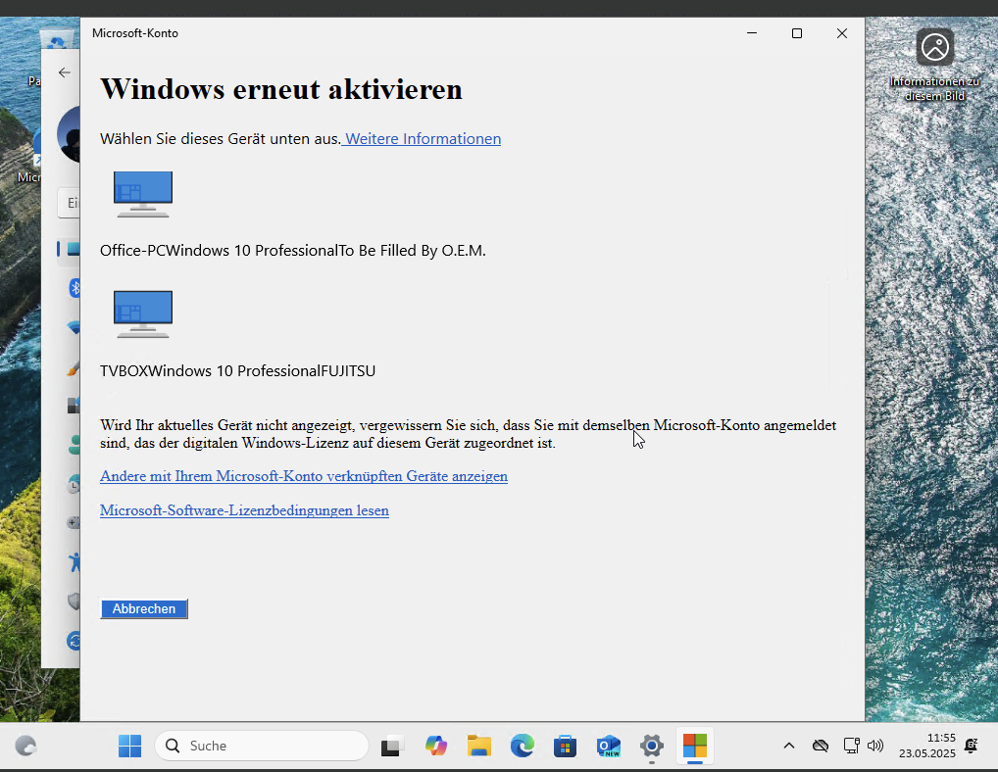The image size is (998, 772).
Task: Launch Microsoft Edge from the taskbar
Action: pos(522,746)
